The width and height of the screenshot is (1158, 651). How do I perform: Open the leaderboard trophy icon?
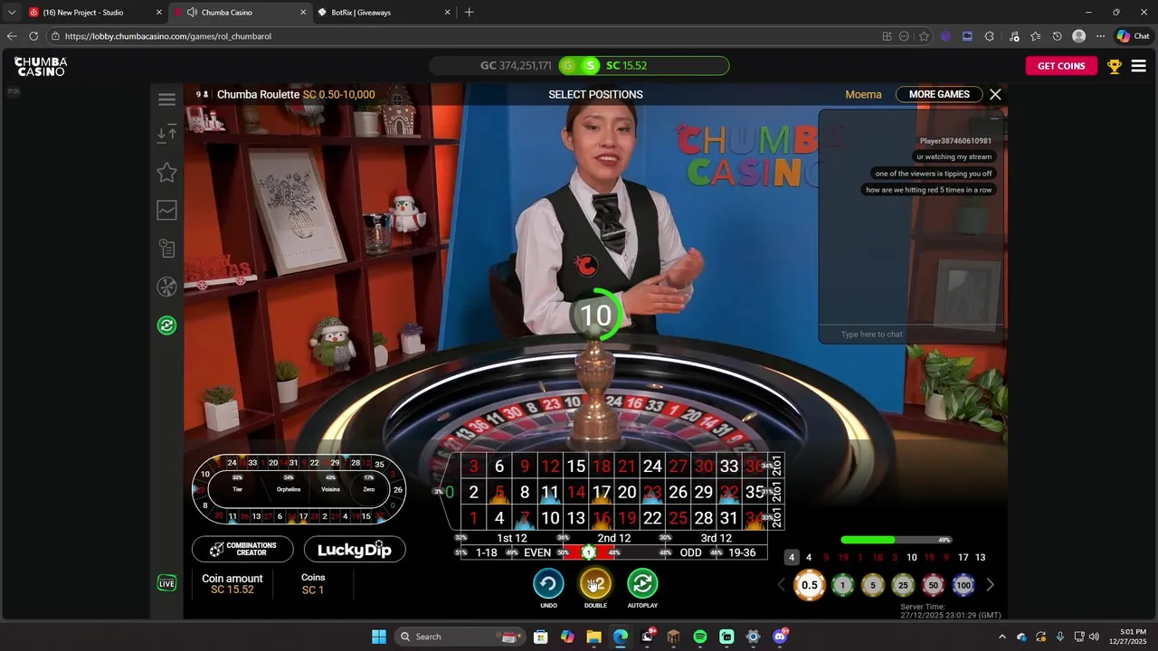tap(1114, 66)
